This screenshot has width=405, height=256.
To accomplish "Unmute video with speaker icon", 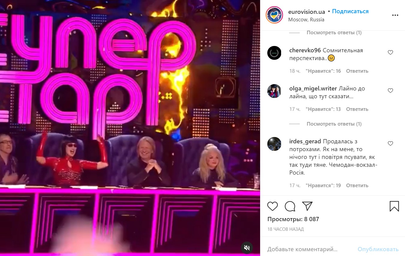I will click(247, 248).
